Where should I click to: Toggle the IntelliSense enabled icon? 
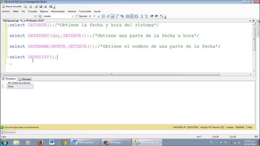(x=112, y=16)
